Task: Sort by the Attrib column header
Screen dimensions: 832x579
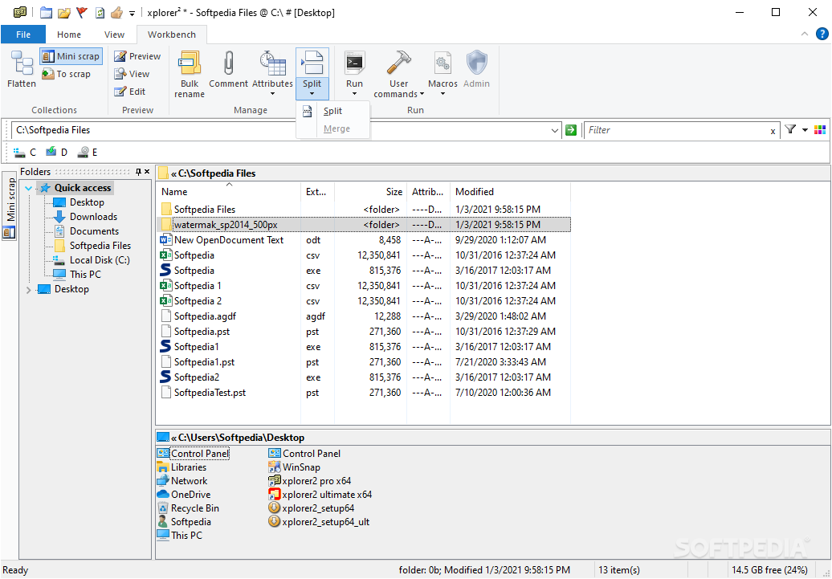Action: pyautogui.click(x=428, y=192)
